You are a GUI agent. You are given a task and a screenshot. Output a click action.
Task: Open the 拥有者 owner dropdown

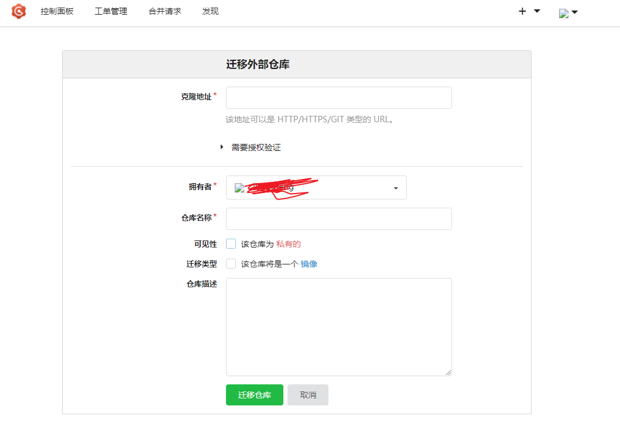(316, 187)
